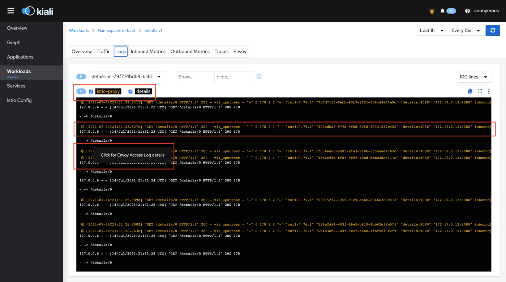The image size is (506, 282).
Task: Click istio-proxy container label
Action: click(108, 91)
